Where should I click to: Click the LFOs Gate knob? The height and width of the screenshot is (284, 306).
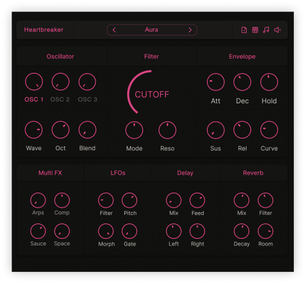pyautogui.click(x=130, y=231)
